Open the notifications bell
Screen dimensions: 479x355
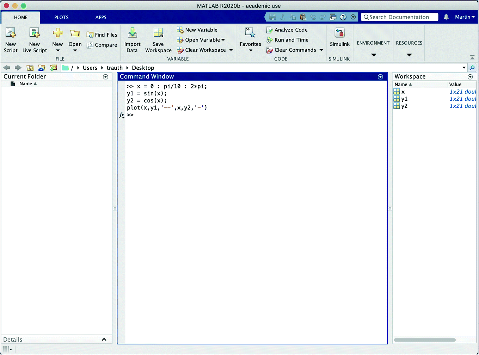click(x=446, y=17)
